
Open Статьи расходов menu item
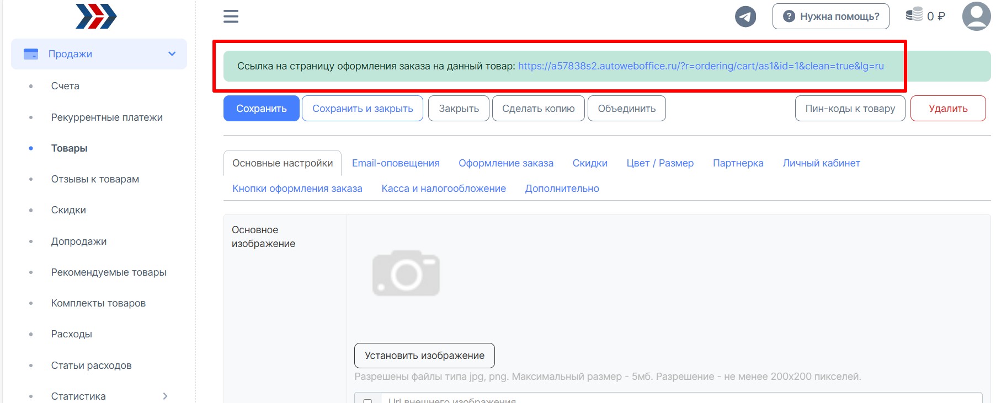92,366
